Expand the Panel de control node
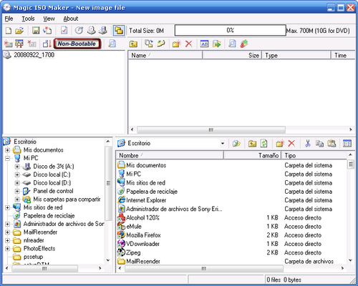The height and width of the screenshot is (286, 358). pyautogui.click(x=17, y=191)
